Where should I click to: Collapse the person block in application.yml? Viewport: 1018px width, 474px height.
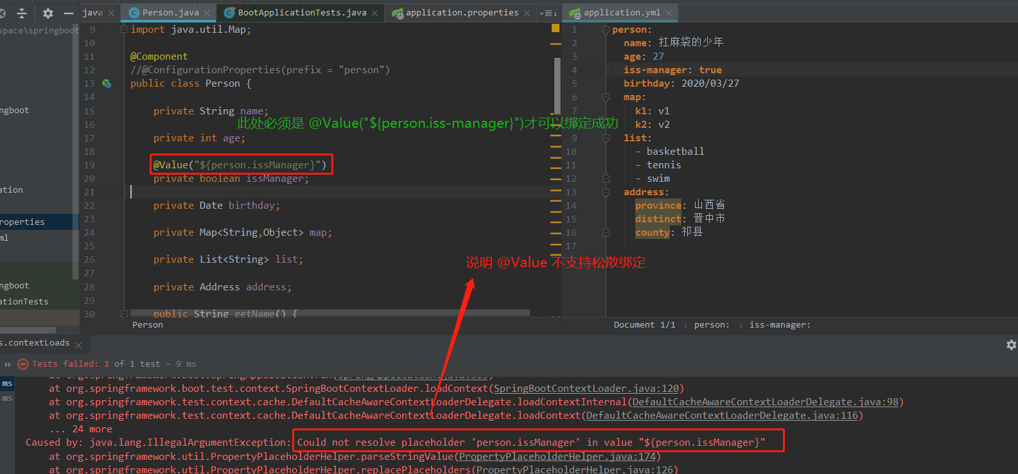606,30
